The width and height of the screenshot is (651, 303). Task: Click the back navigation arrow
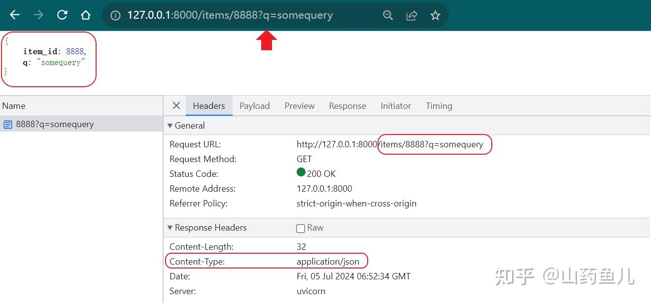14,15
